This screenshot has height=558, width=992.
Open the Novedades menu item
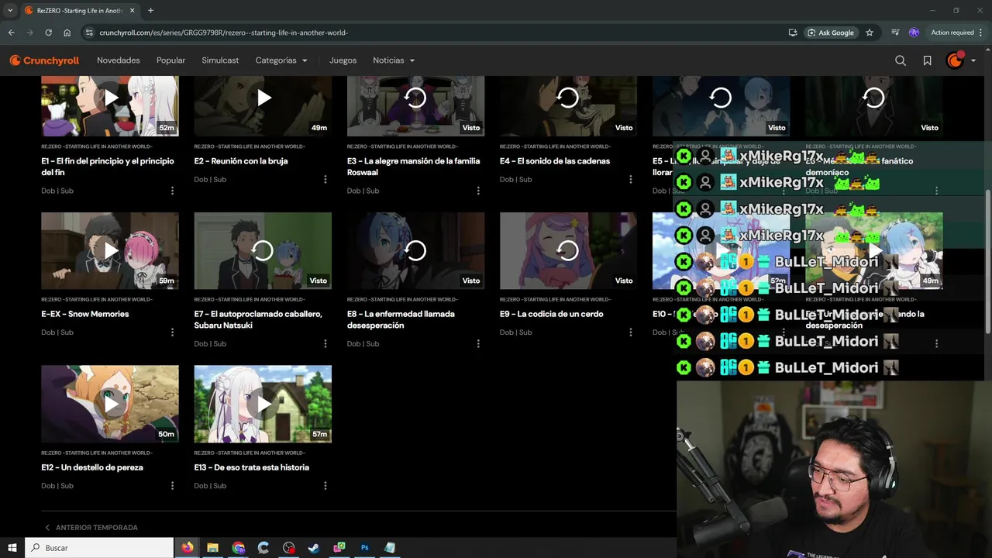pyautogui.click(x=119, y=60)
